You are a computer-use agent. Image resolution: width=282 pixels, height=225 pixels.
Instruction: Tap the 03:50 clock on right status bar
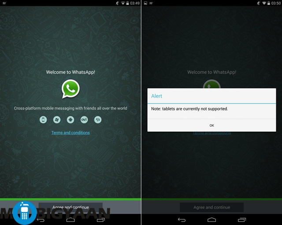point(276,3)
